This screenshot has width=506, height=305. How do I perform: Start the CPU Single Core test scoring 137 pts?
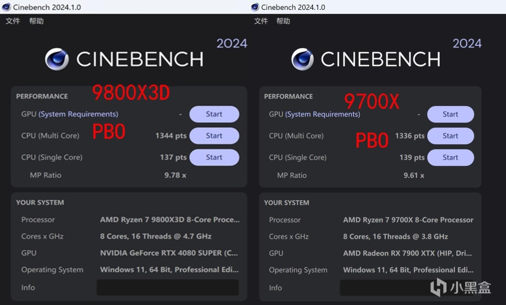pos(214,157)
